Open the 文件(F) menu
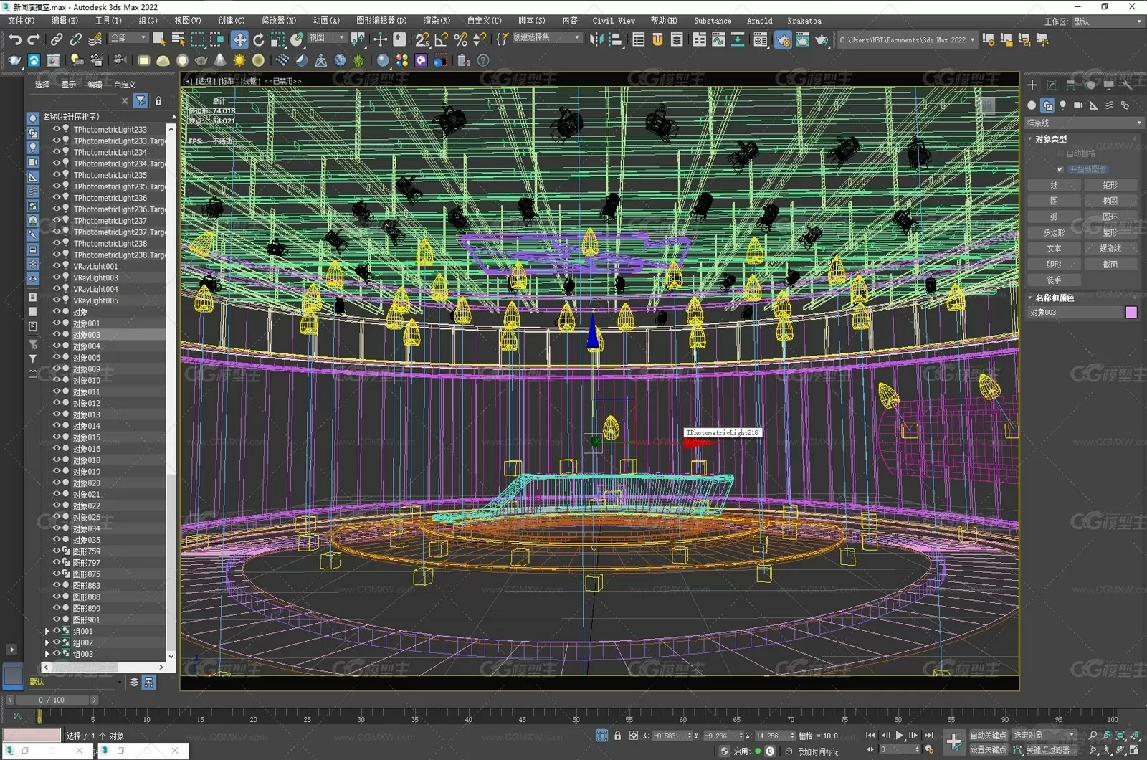Image resolution: width=1147 pixels, height=760 pixels. coord(21,21)
